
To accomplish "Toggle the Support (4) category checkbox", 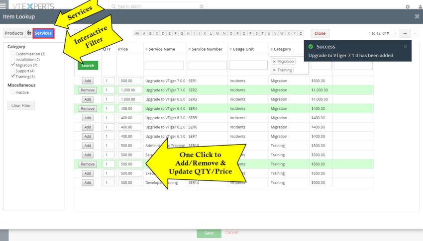I will click(12, 71).
